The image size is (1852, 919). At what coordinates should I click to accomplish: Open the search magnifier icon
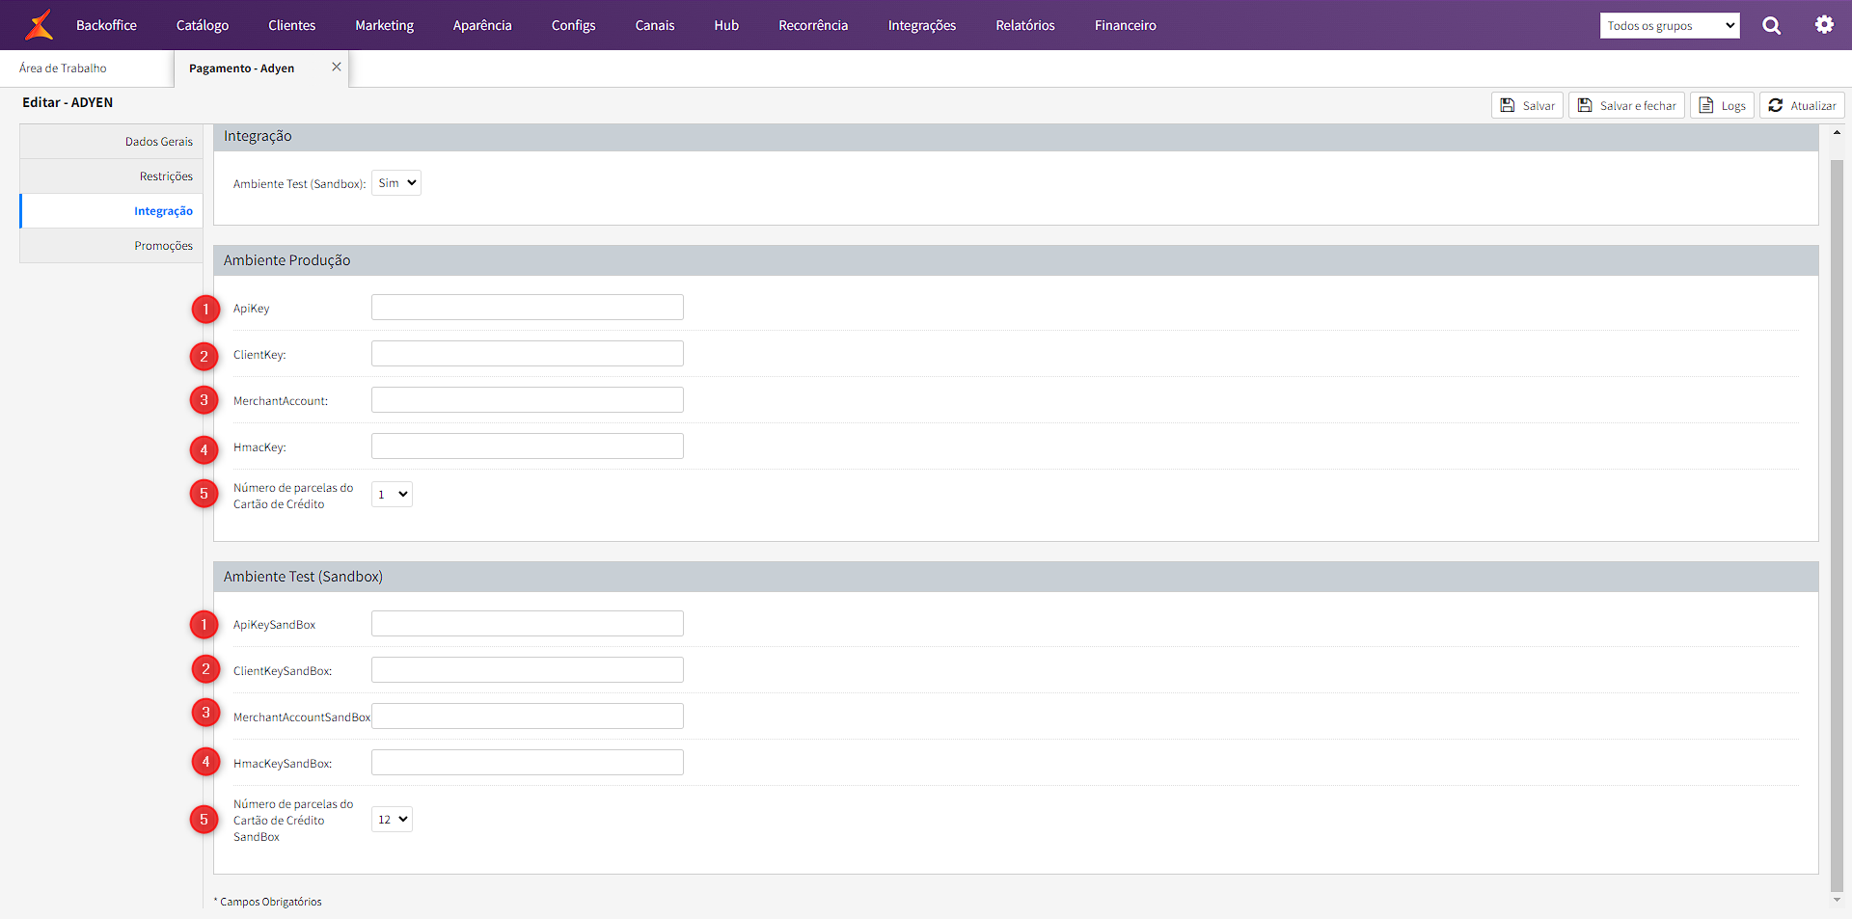1772,26
